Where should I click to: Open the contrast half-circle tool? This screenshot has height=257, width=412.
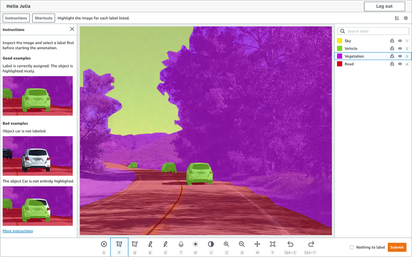click(211, 244)
